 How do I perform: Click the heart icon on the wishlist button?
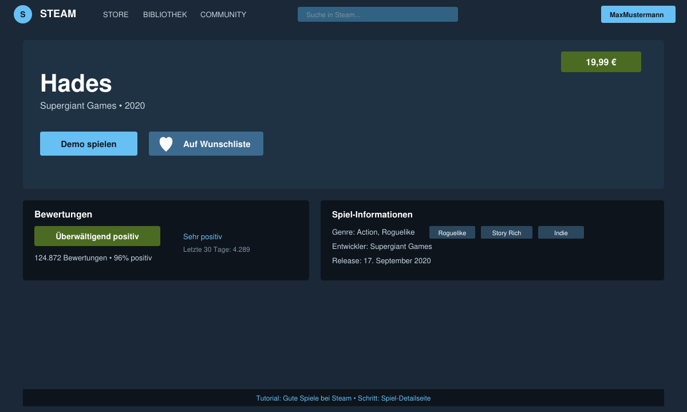coord(166,144)
